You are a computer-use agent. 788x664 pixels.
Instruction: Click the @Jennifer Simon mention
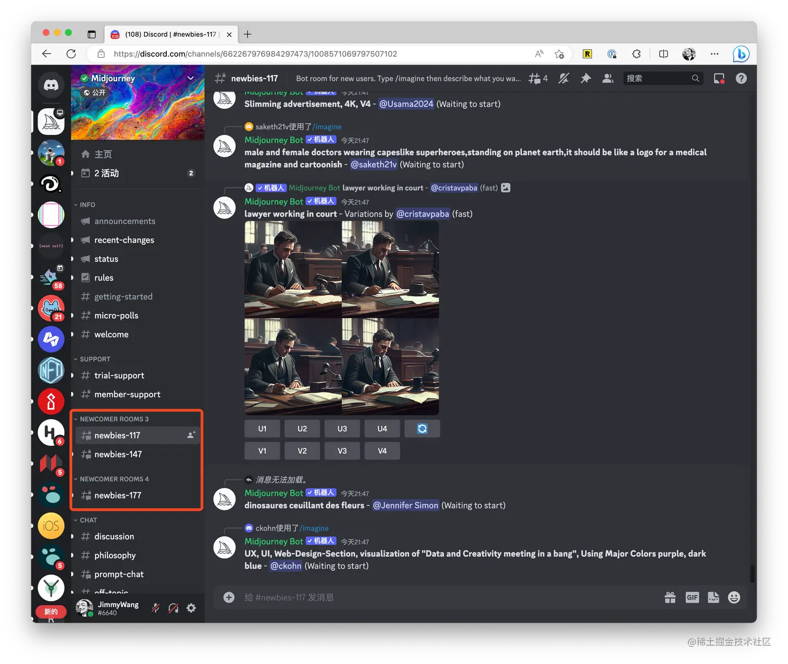(405, 505)
